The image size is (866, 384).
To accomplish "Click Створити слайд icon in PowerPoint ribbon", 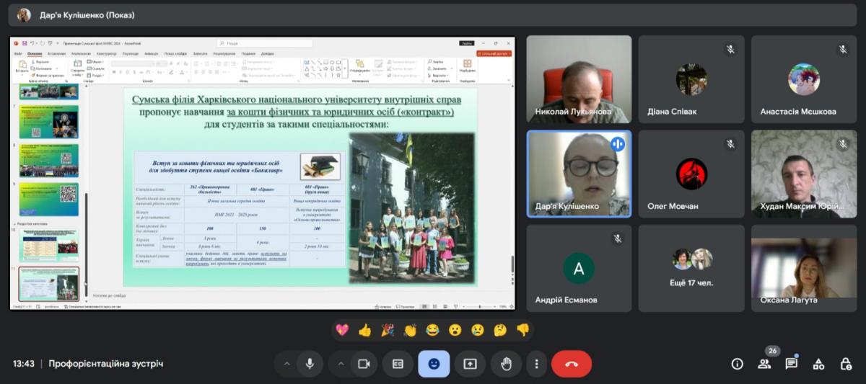I will [77, 67].
